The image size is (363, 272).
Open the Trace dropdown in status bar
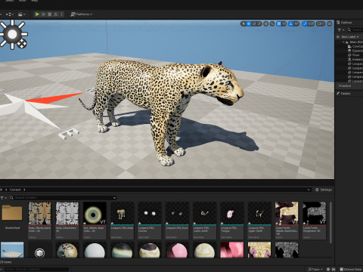click(315, 269)
